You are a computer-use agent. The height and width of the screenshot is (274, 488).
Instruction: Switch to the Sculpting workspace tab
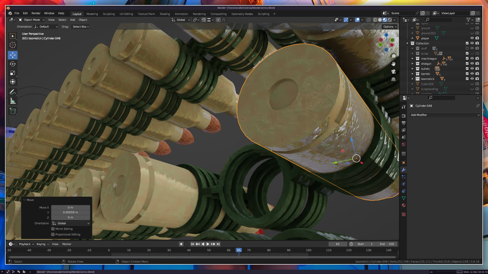click(x=109, y=14)
